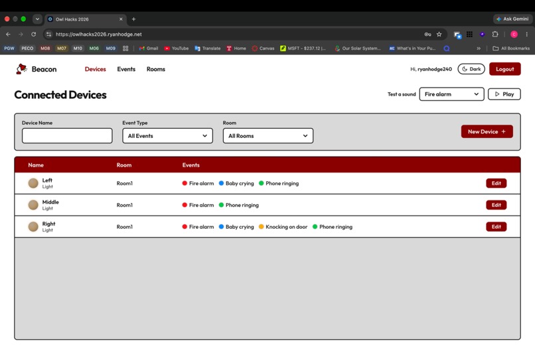The image size is (535, 347).
Task: Click the Play sound button
Action: pyautogui.click(x=504, y=94)
